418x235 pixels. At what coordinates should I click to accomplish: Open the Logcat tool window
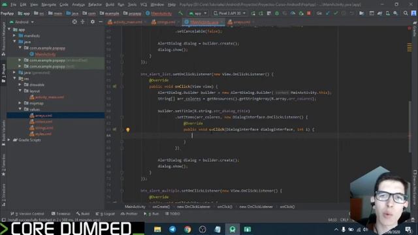pos(105,213)
